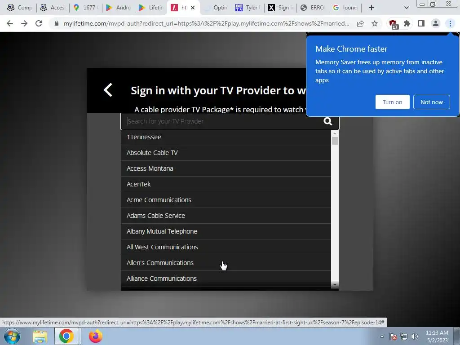Switch to the Lifetin Play Store tab
This screenshot has height=345, width=460.
pyautogui.click(x=151, y=8)
